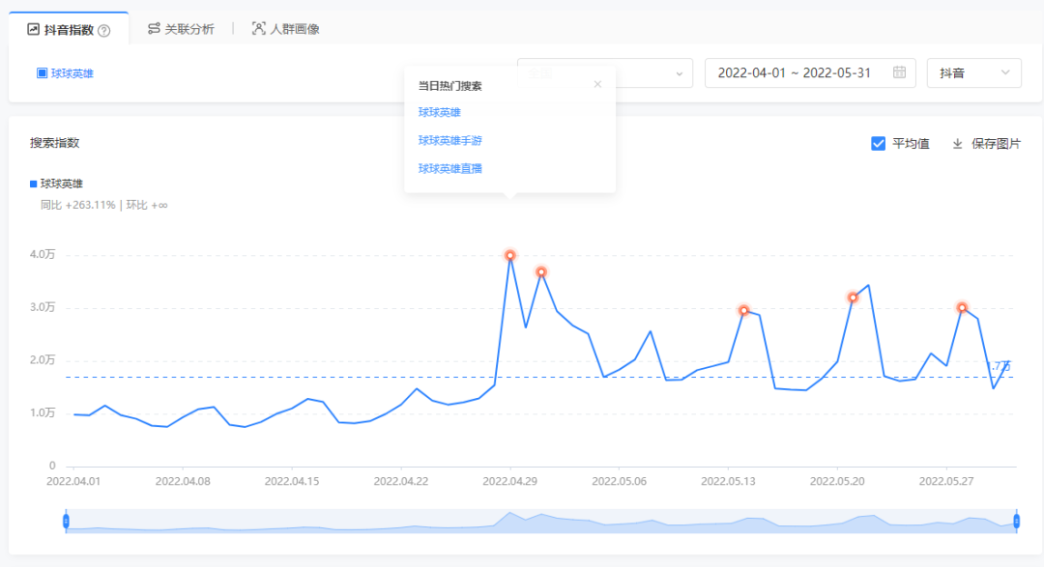
Task: Click the 抖音指数 chart icon
Action: (x=33, y=29)
